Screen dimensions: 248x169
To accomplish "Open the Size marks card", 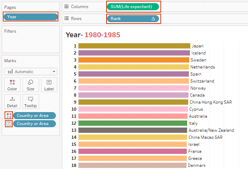I will pyautogui.click(x=31, y=85).
